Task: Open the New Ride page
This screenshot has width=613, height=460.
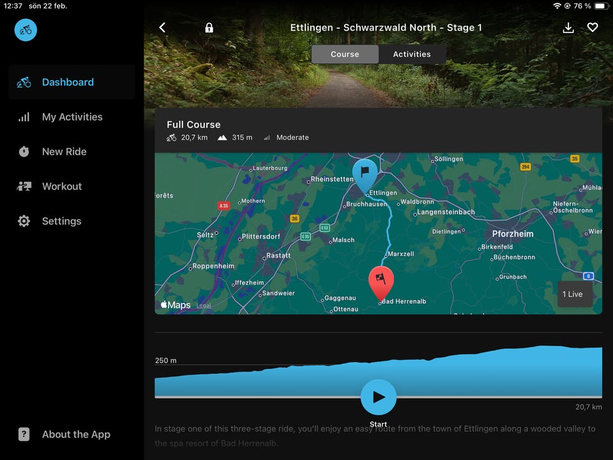Action: coord(72,152)
